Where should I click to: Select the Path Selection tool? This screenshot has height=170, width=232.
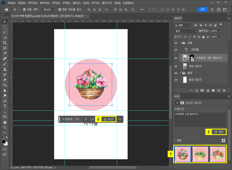[x=5, y=112]
